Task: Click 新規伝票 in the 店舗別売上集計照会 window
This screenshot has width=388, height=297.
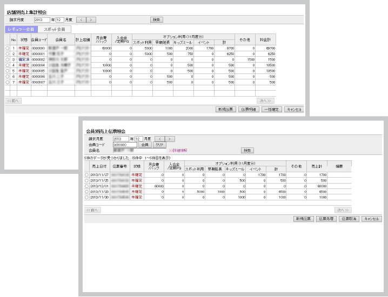Action: pos(225,109)
